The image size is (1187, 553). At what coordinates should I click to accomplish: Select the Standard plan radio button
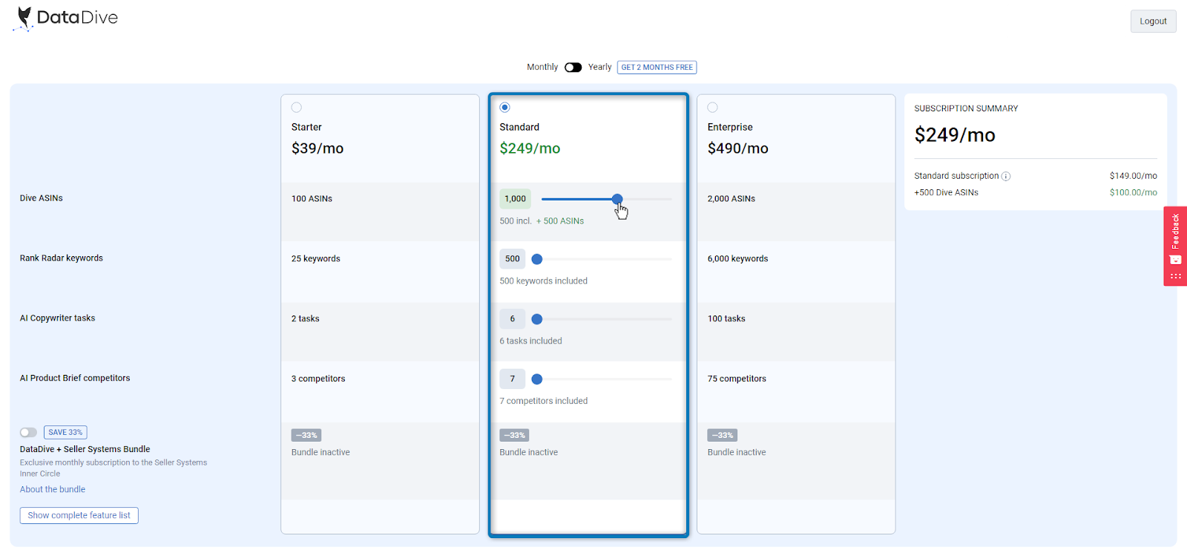(505, 108)
